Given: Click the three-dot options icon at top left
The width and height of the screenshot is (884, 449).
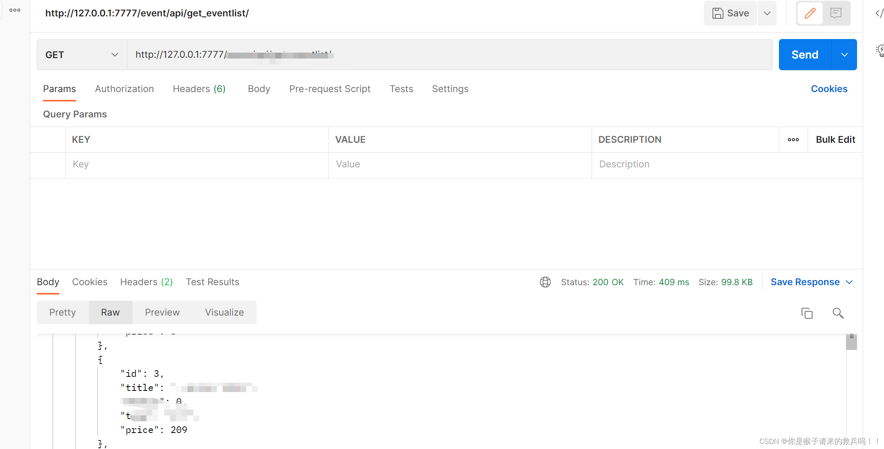Looking at the screenshot, I should pos(15,10).
